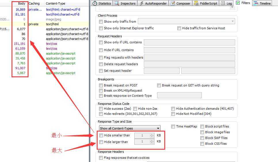
Task: Sort sessions by Caching column header
Action: coord(34,3)
